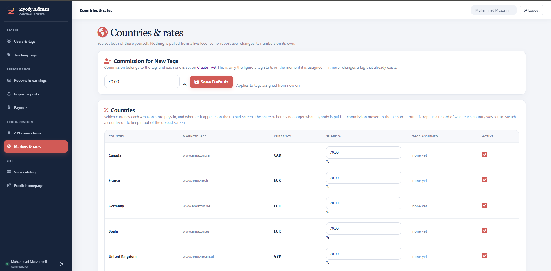Open Users & tags page
Viewport: 551px width, 271px height.
(x=36, y=42)
